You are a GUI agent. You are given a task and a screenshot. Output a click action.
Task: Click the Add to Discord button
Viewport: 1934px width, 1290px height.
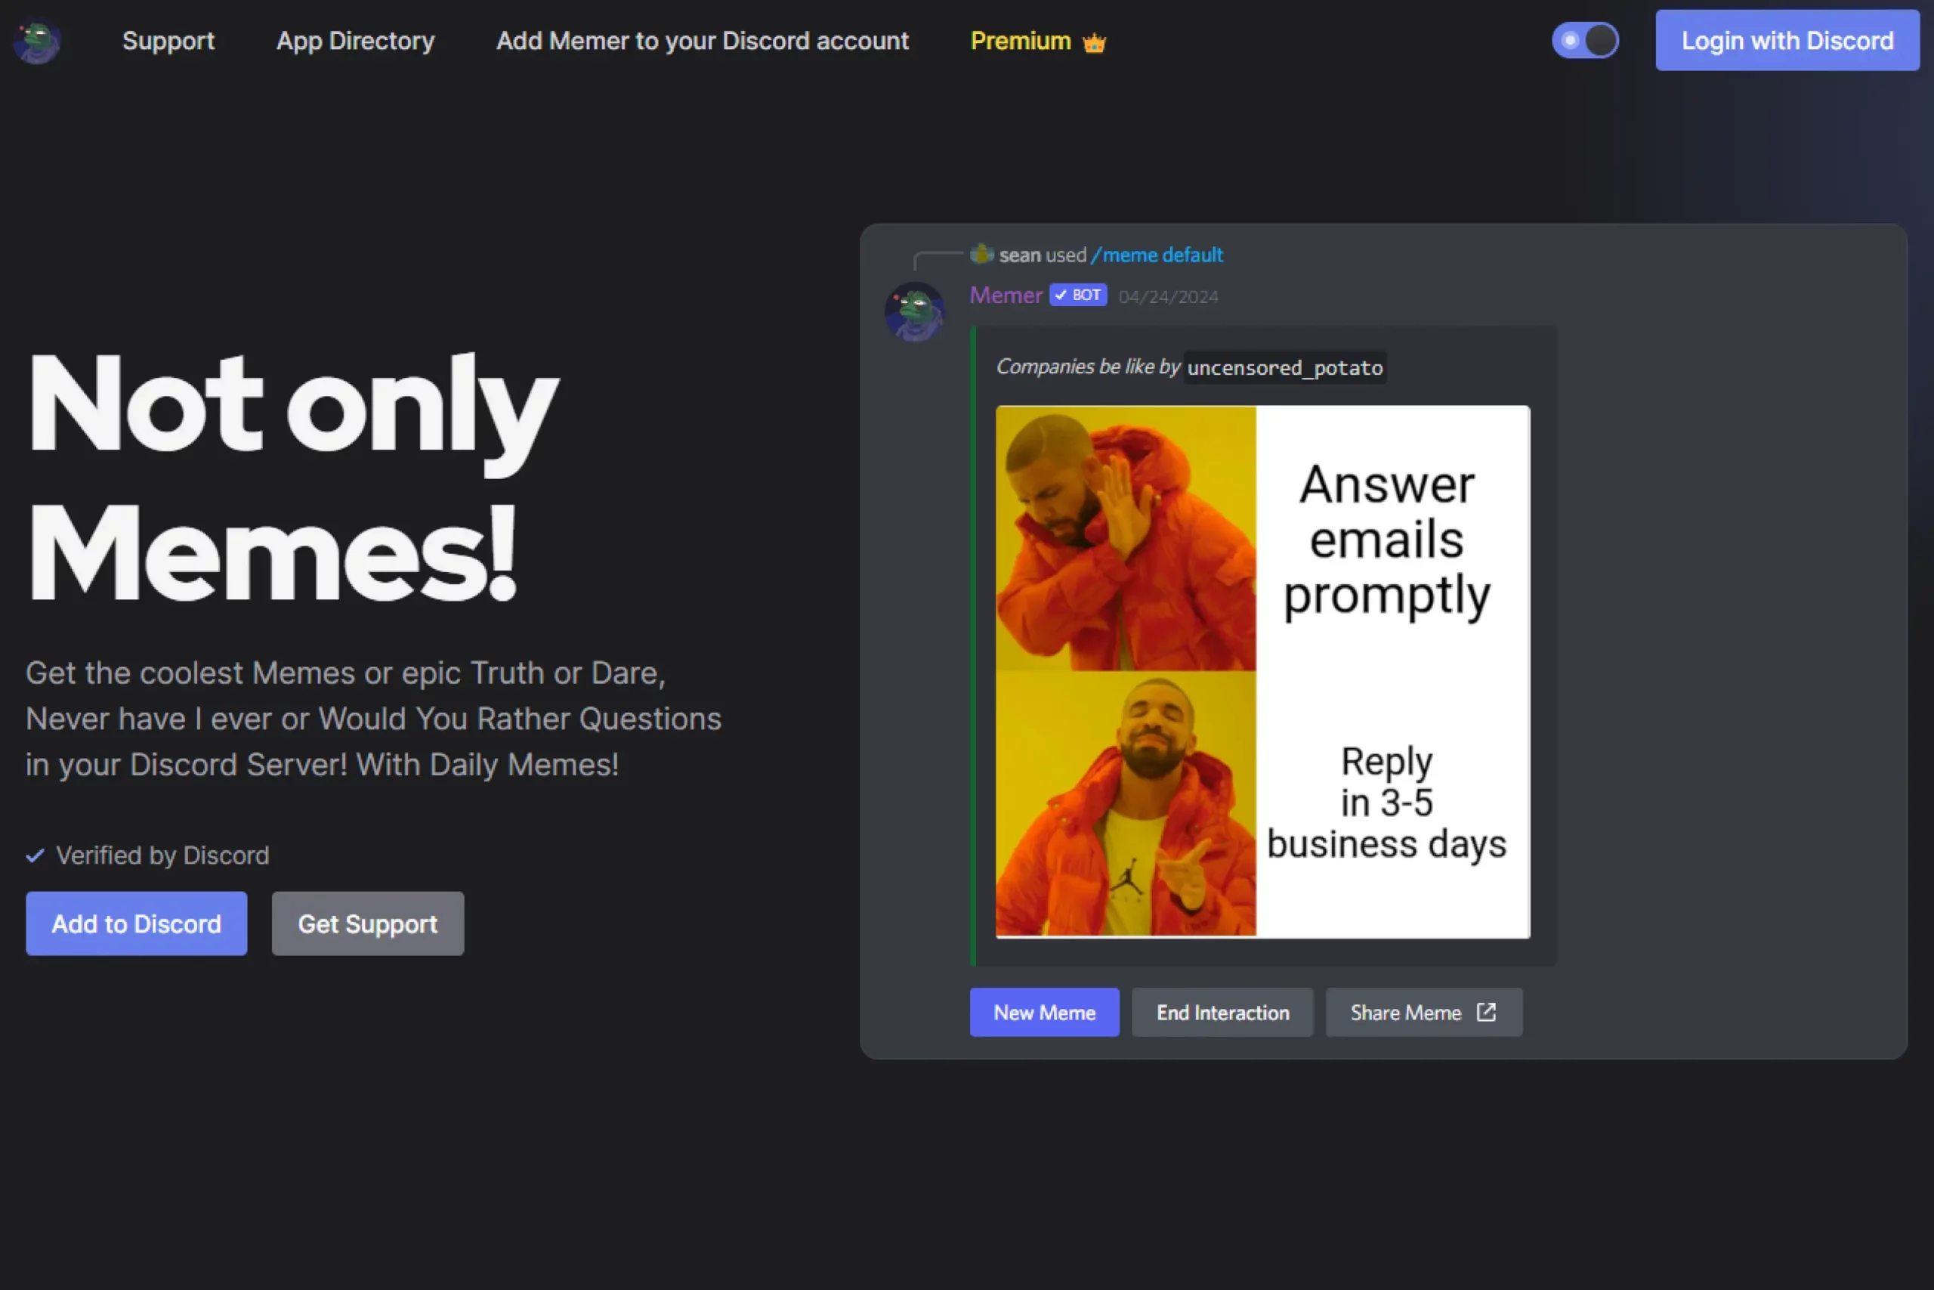pos(137,924)
